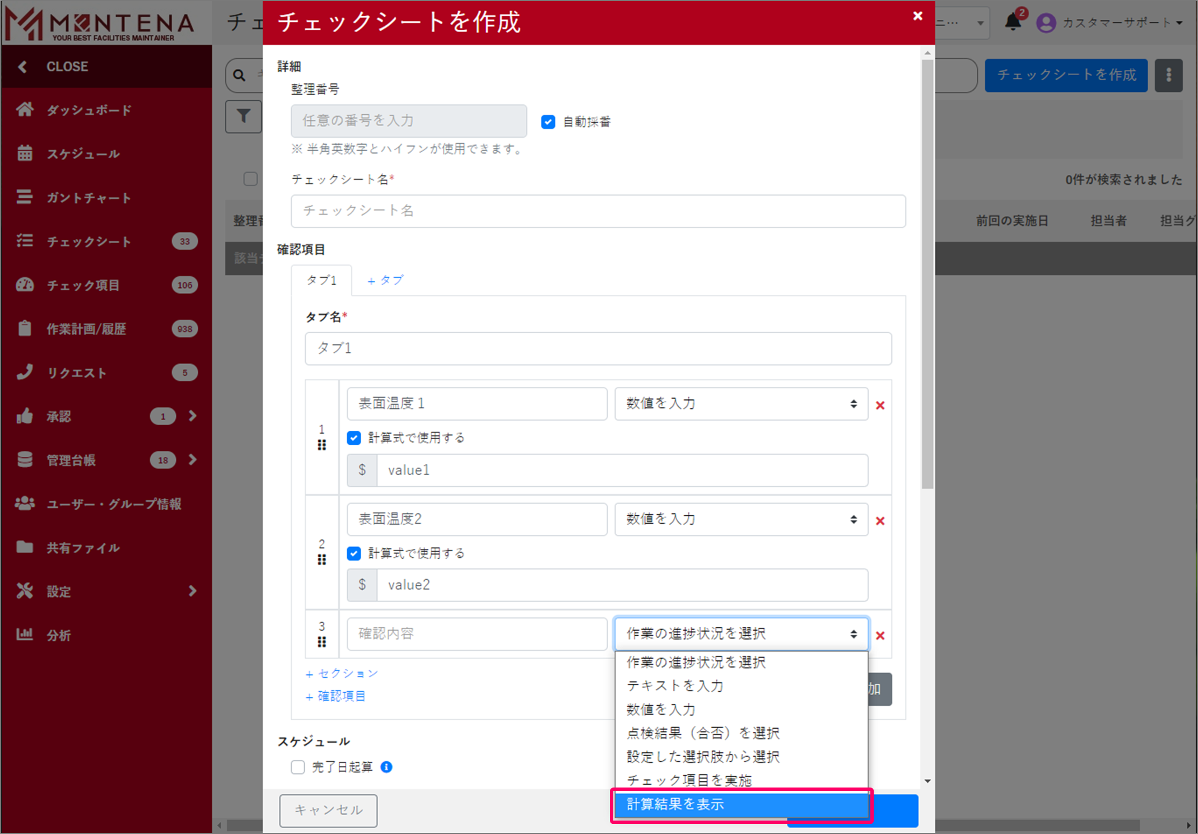Click the + セクション link
Viewport: 1198px width, 834px height.
342,673
